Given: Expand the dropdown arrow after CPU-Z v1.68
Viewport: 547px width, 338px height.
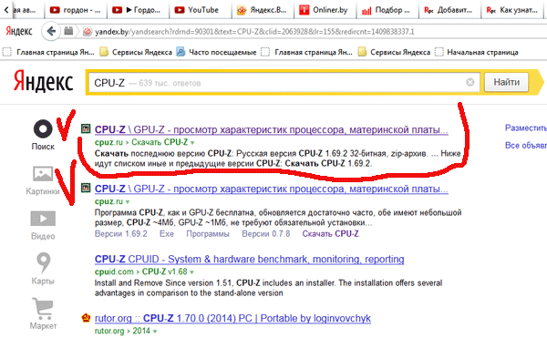Looking at the screenshot, I should 191,272.
